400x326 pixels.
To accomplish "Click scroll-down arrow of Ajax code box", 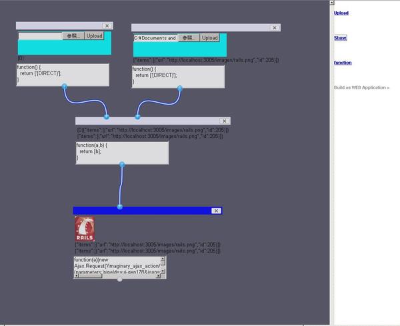I will click(163, 270).
